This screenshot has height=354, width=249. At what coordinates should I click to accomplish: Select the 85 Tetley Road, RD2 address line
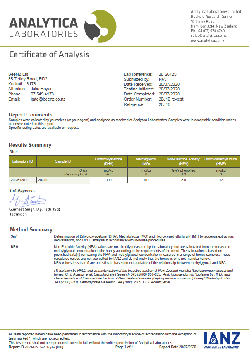tap(28, 79)
